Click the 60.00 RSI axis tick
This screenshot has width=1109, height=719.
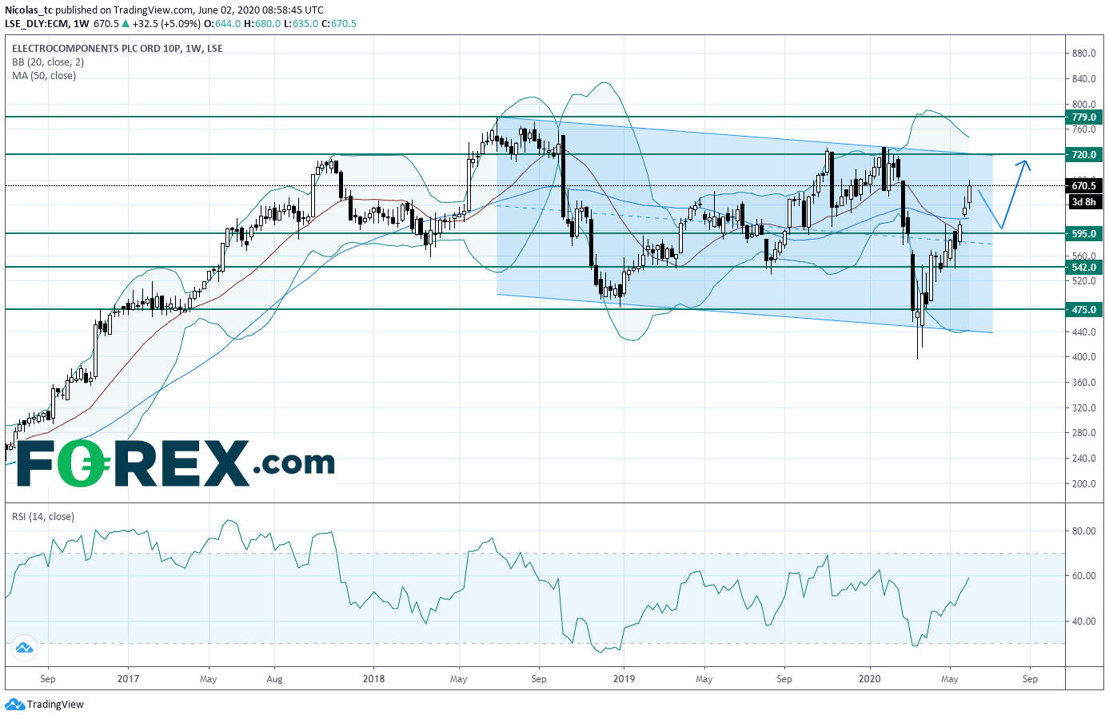point(1084,576)
